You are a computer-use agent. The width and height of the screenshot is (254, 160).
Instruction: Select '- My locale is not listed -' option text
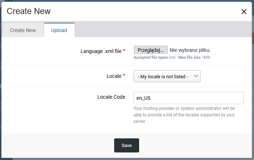[x=163, y=76]
